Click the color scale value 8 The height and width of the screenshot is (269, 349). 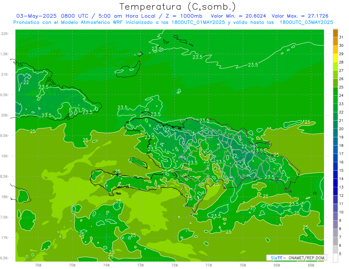(340, 229)
